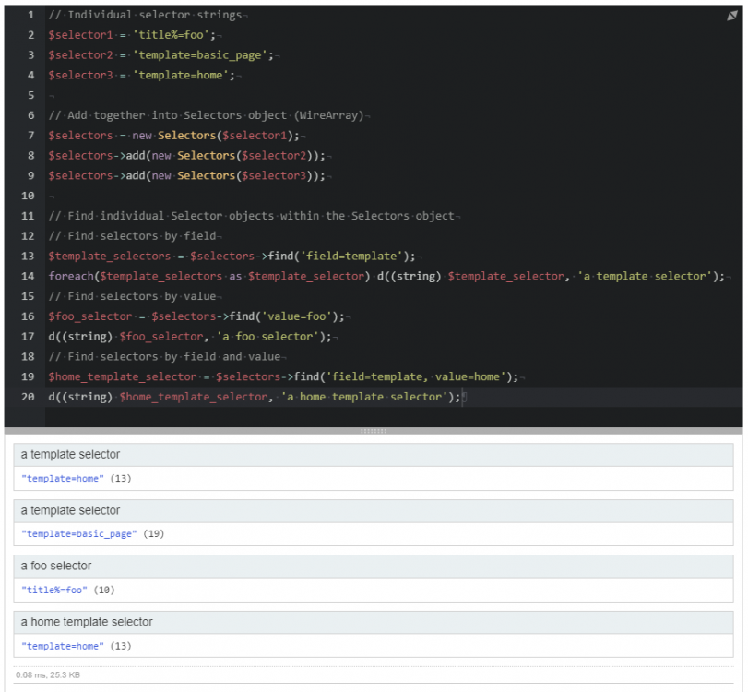Click the 'value=foo' string on line 16
Screen dimensions: 748x692
(305, 316)
